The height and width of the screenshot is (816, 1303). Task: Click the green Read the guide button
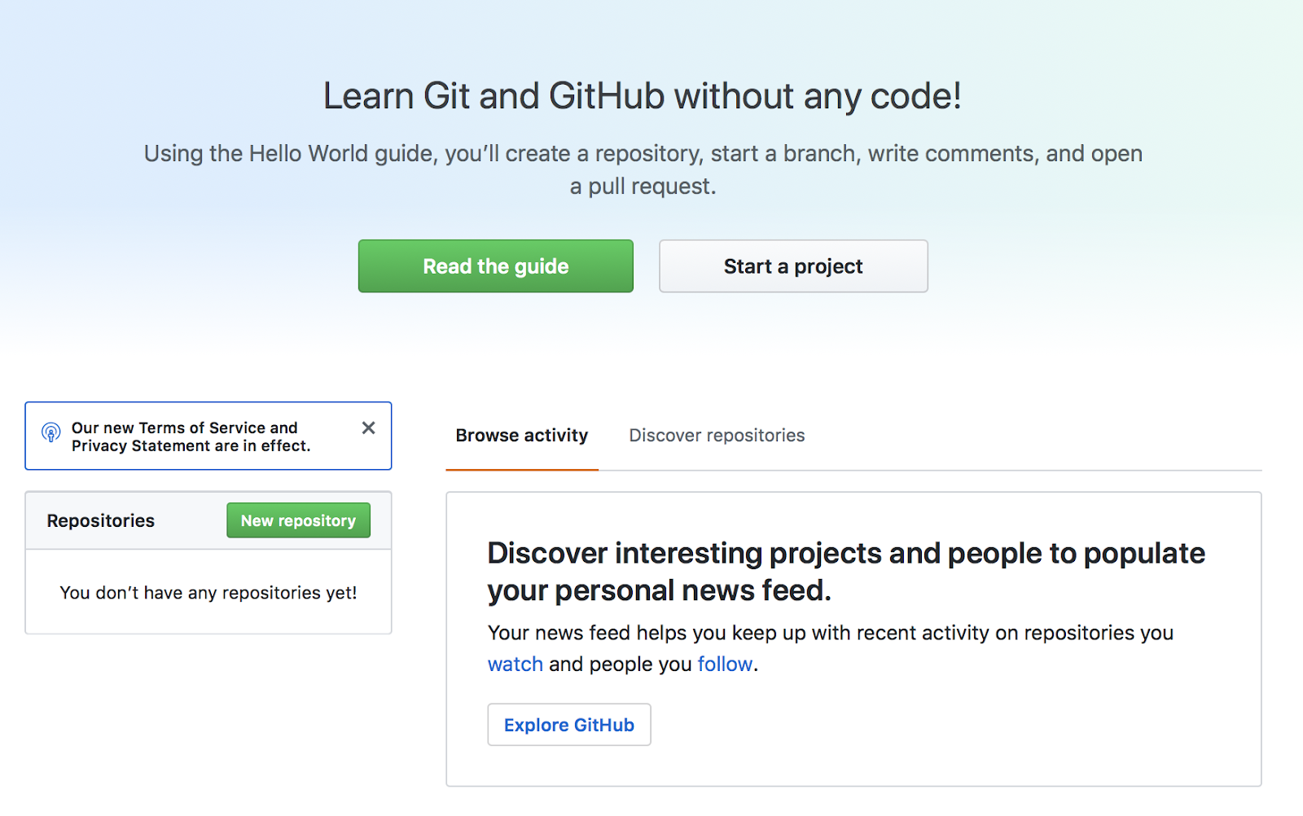tap(495, 266)
